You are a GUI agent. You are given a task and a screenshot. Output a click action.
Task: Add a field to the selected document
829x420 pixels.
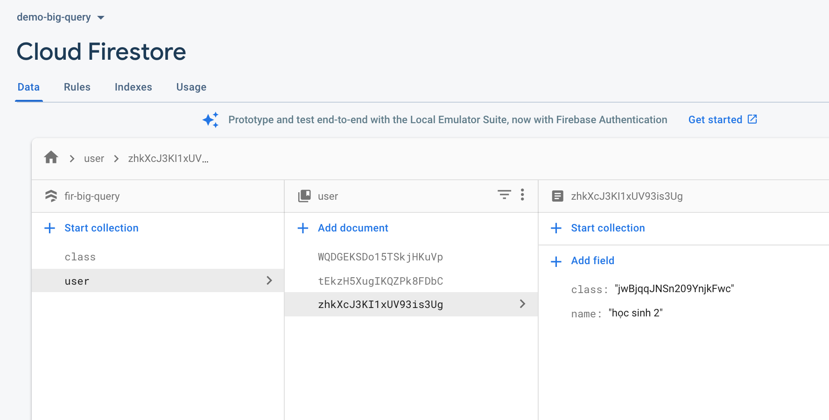(x=592, y=260)
